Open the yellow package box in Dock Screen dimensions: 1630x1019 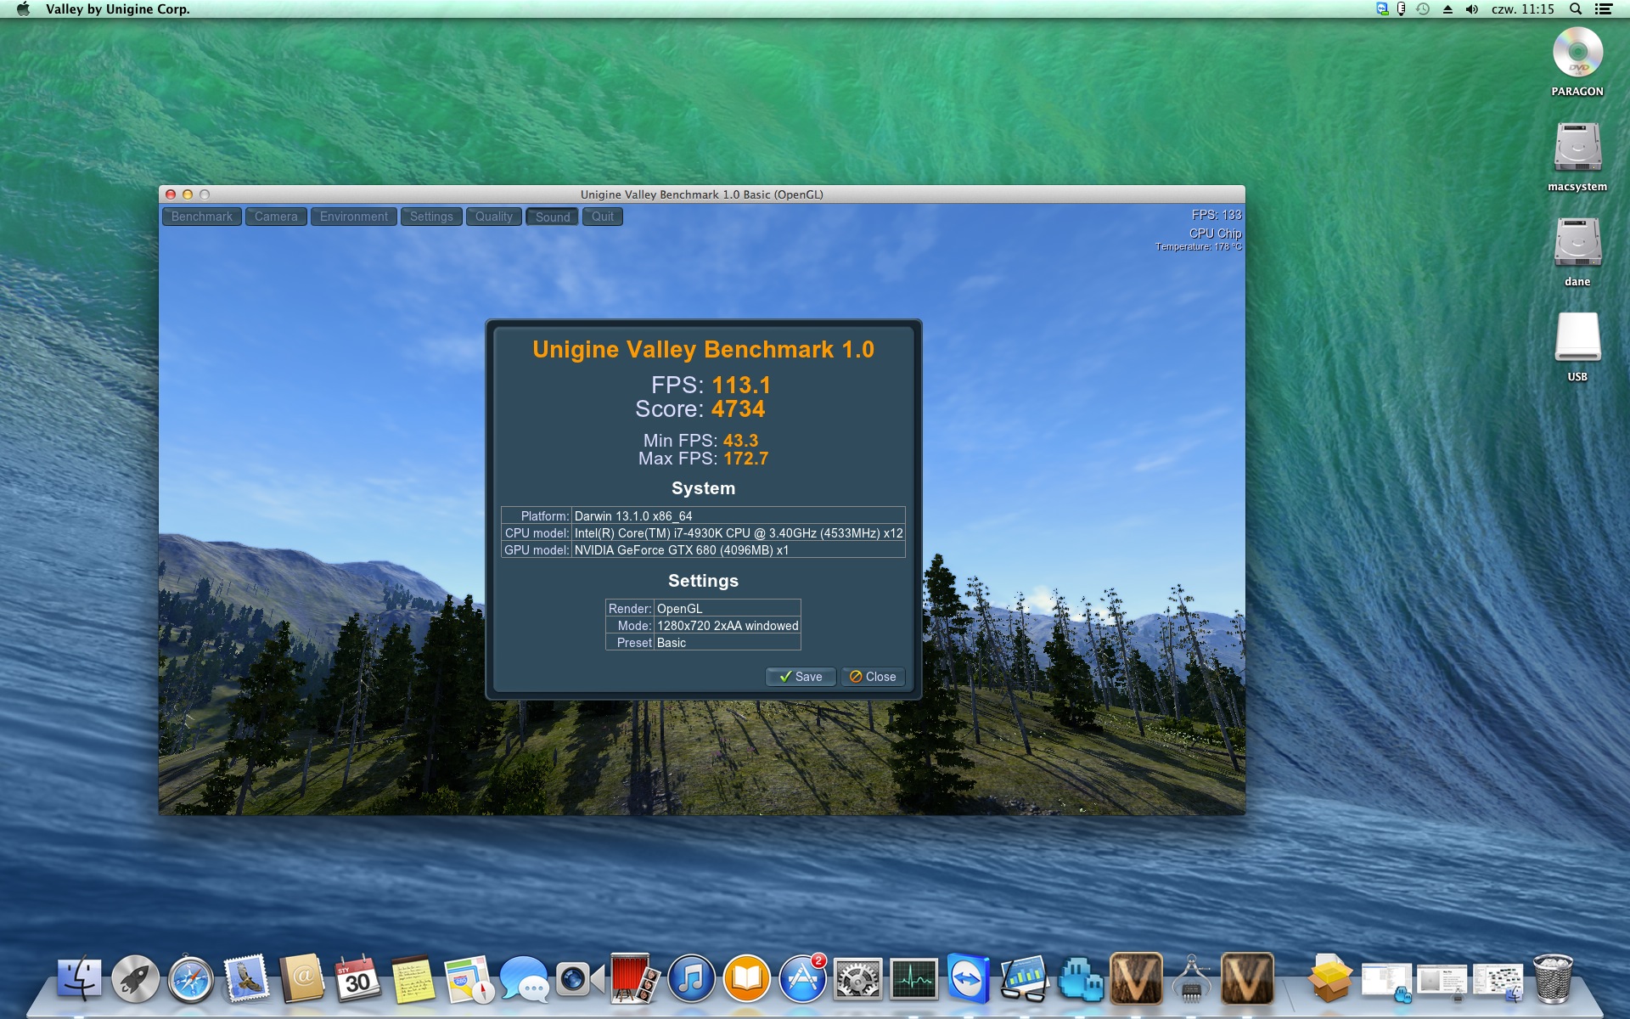click(1330, 979)
